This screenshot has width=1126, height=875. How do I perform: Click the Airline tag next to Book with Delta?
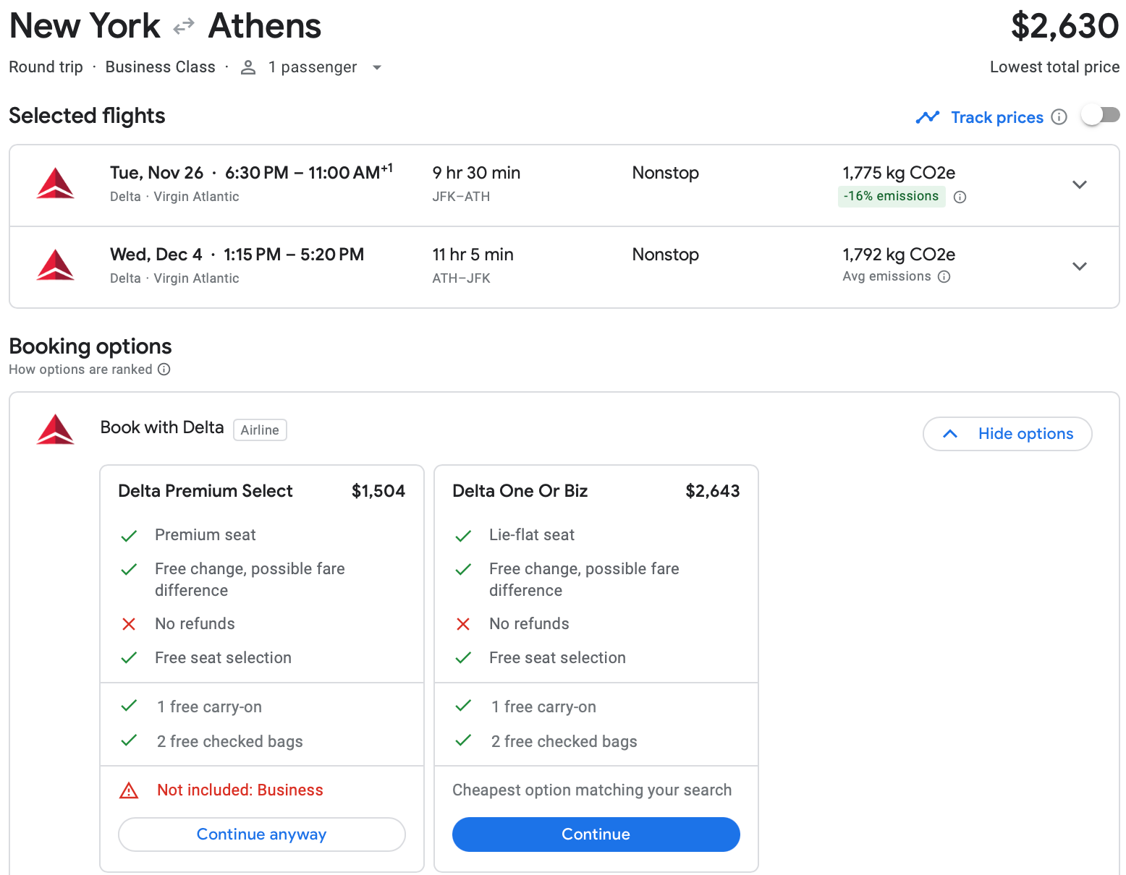[260, 430]
